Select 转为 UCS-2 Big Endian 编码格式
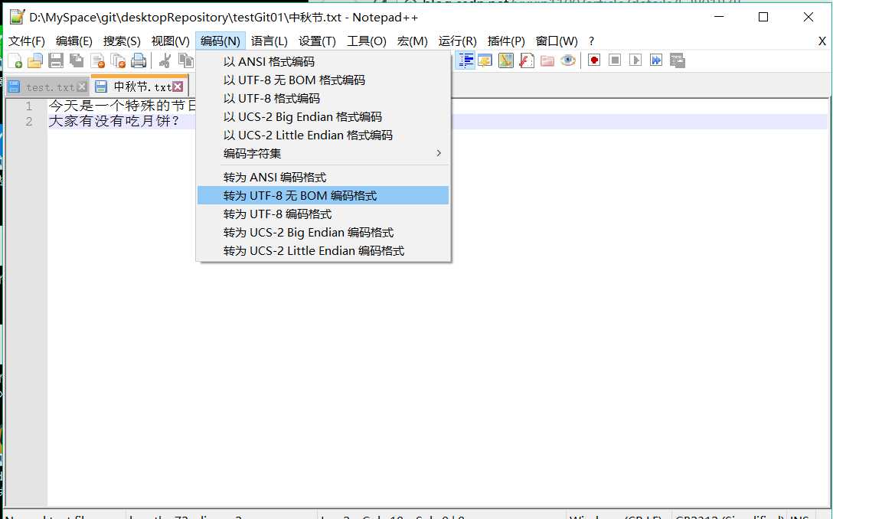The width and height of the screenshot is (882, 519). (323, 232)
